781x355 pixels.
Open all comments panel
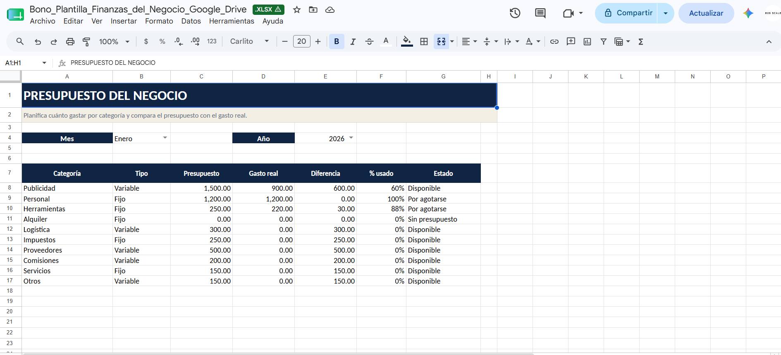pos(540,13)
